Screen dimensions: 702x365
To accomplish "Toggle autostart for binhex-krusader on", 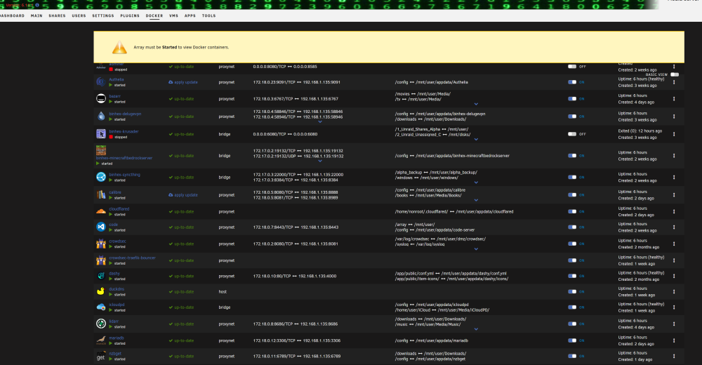I will tap(572, 134).
